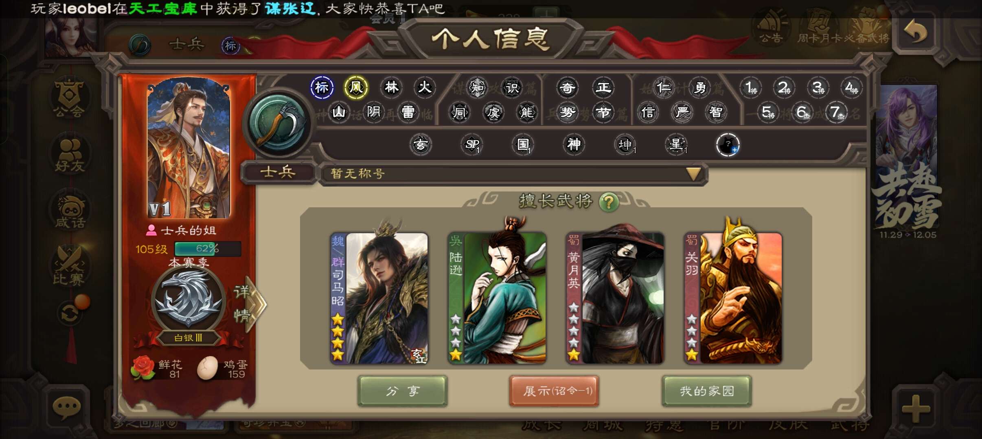This screenshot has width=982, height=439.
Task: Expand the 详情 arrow on banner
Action: (x=248, y=303)
